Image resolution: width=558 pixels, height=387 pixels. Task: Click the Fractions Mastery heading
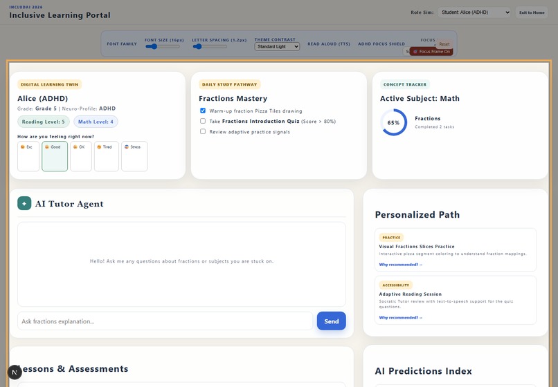click(233, 98)
